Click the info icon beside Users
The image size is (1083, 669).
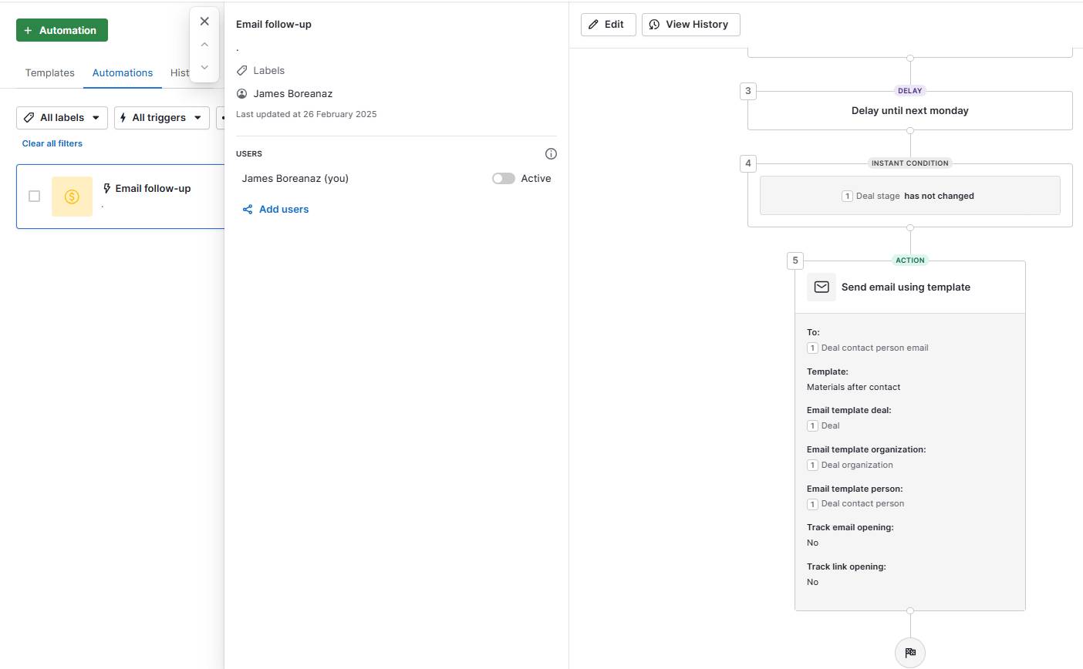click(x=551, y=154)
